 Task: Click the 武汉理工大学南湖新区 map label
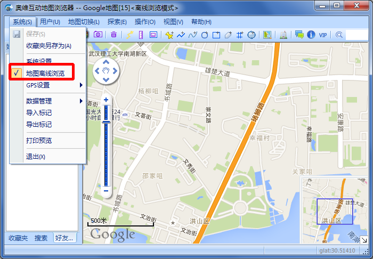pos(118,54)
